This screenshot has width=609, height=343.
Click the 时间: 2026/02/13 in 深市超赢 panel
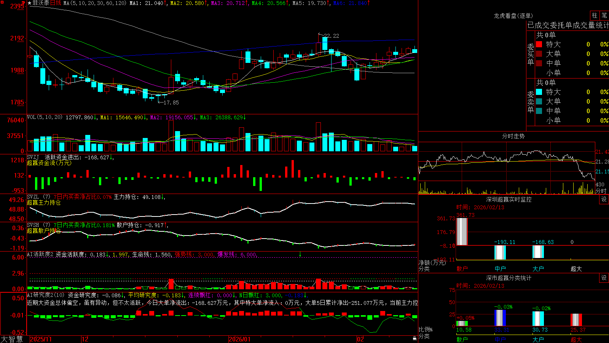tap(480, 286)
